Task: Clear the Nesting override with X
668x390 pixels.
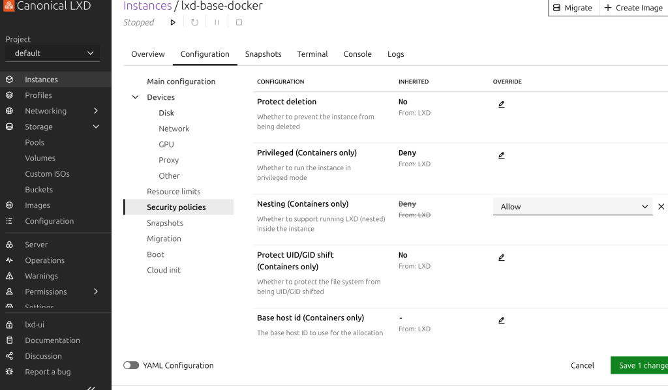Action: click(x=661, y=207)
